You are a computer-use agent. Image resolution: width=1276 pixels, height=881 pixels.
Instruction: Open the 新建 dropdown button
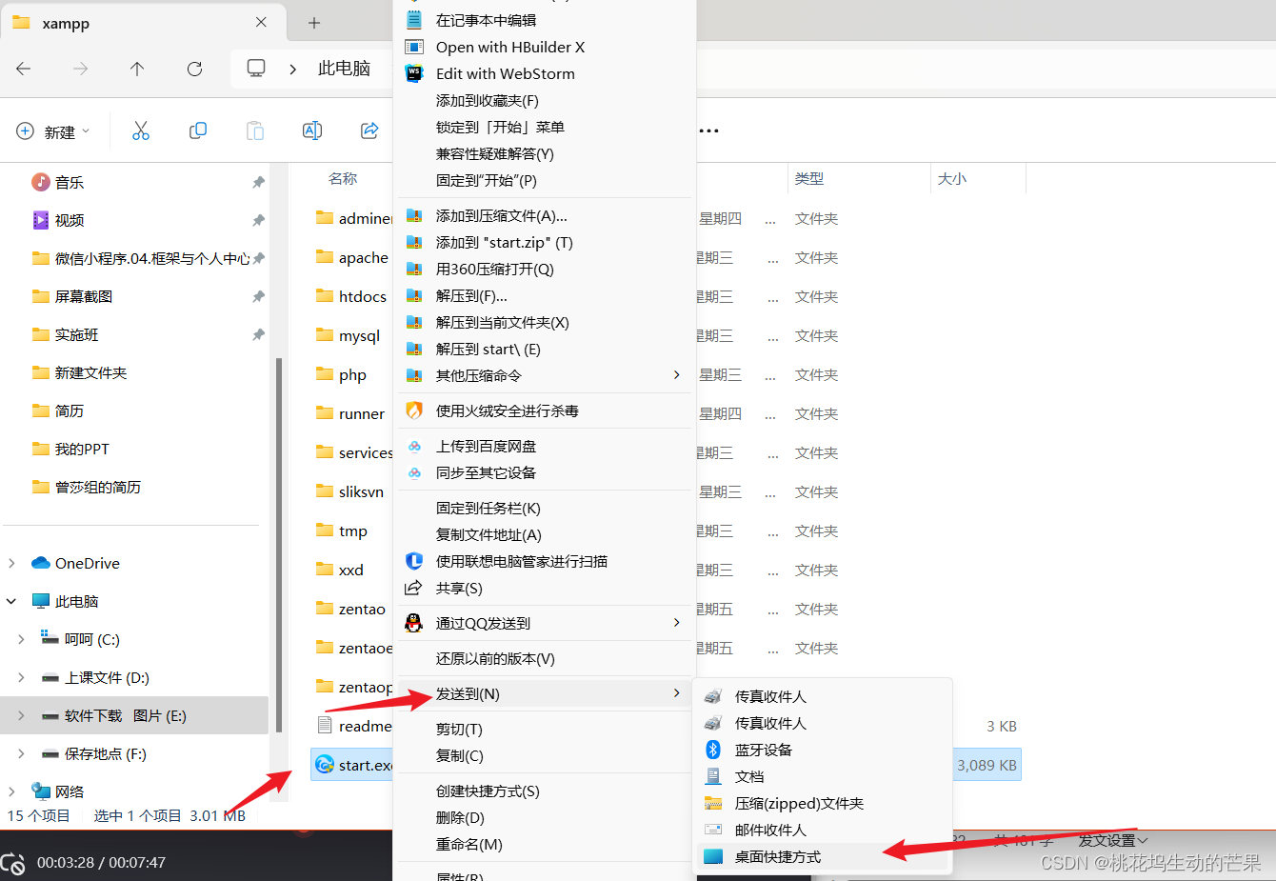pyautogui.click(x=53, y=131)
